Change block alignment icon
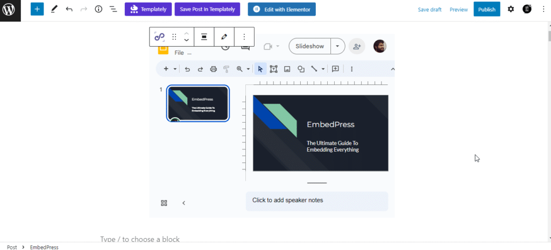The width and height of the screenshot is (551, 250). coord(204,37)
